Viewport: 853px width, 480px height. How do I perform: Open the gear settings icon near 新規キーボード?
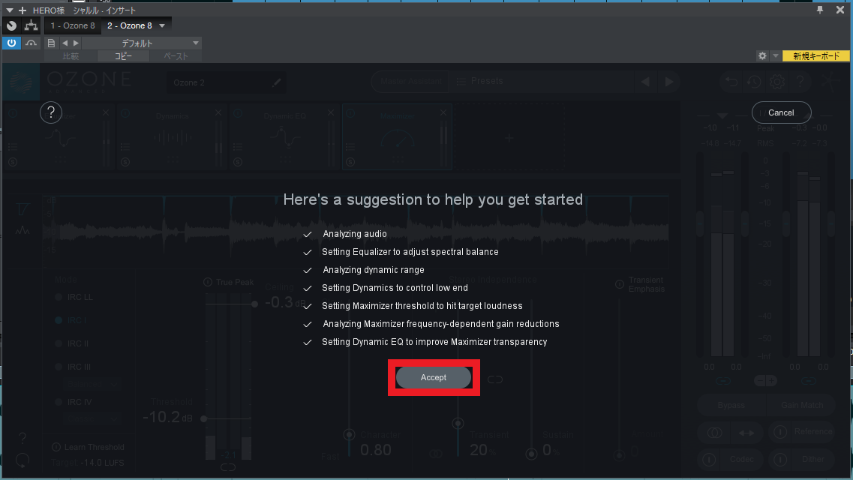click(762, 55)
